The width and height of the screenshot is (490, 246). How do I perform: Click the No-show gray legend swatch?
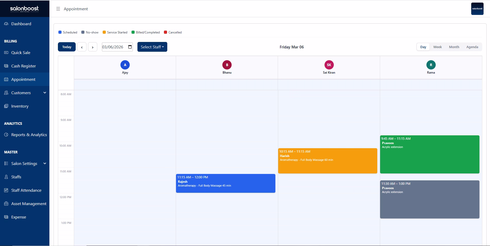click(83, 32)
